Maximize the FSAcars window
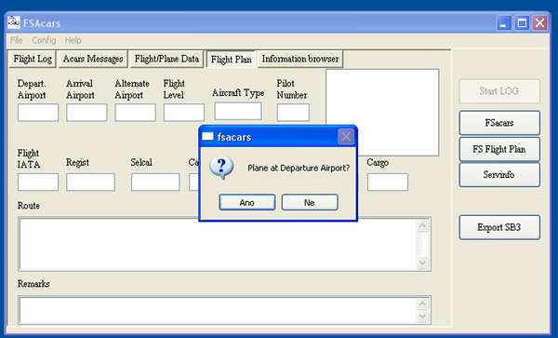 tap(522, 23)
